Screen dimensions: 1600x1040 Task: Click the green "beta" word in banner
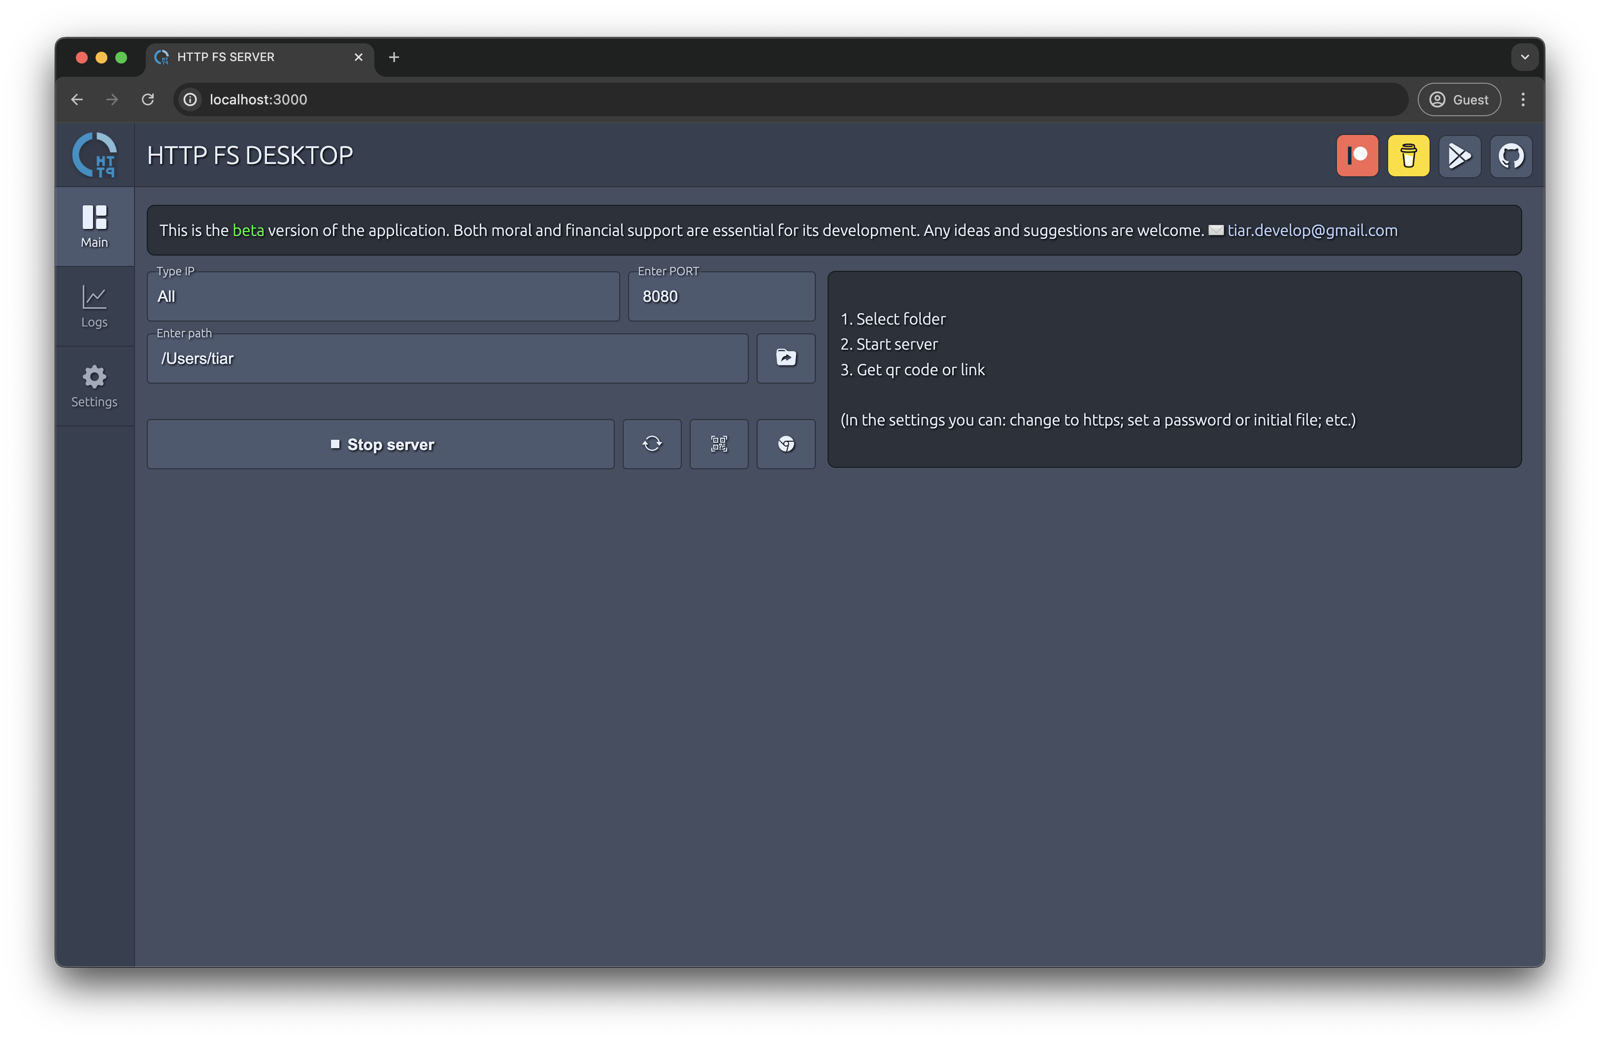coord(248,230)
